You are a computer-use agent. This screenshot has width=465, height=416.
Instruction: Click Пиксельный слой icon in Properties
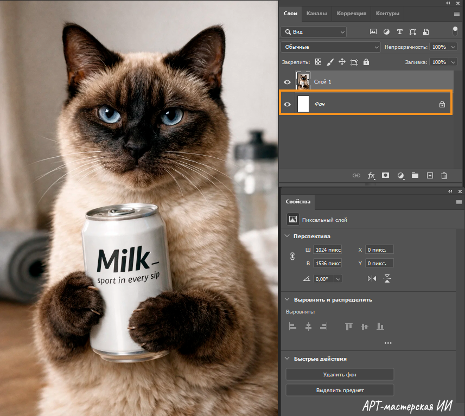click(x=292, y=220)
